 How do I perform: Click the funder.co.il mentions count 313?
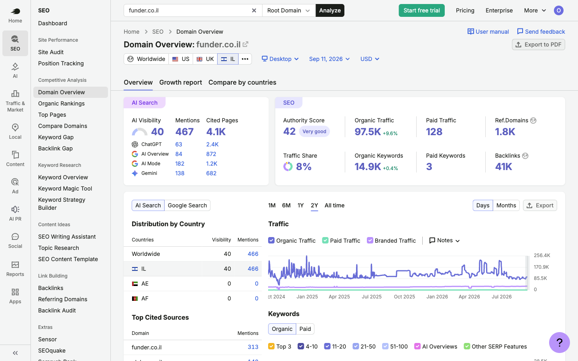(x=253, y=347)
